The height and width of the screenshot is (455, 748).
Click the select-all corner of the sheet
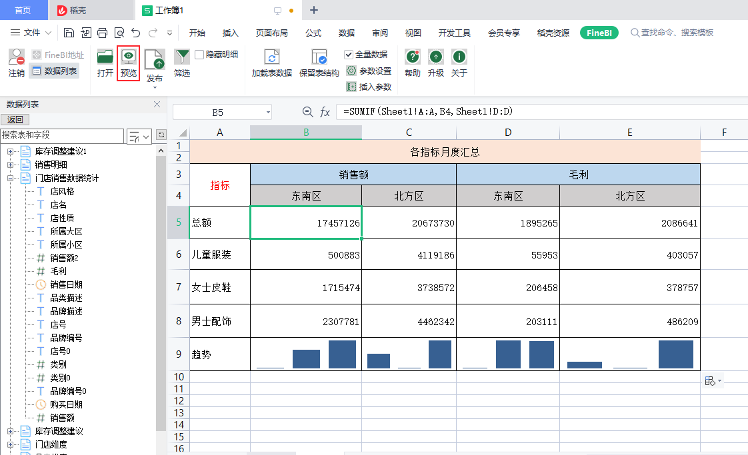[x=181, y=132]
